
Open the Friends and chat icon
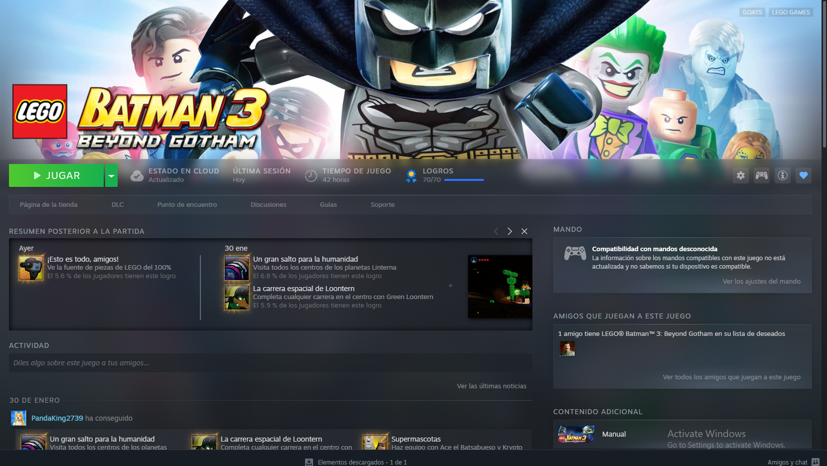(816, 462)
